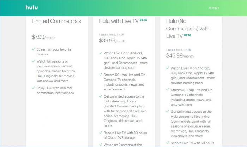247x147 pixels.
Task: Click the BETA badge beside "Hulu with Live TV"
Action: click(x=143, y=20)
